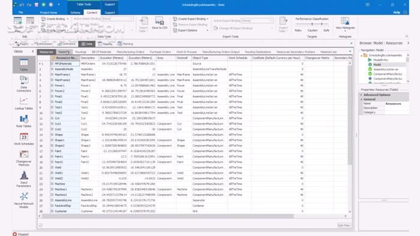
Task: Collapse the General property group
Action: tap(361, 99)
